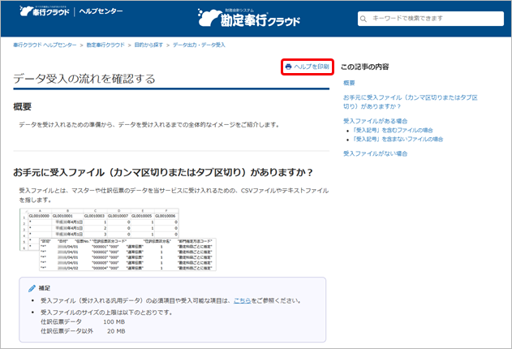
Task: Click the 100 MB size value
Action: tap(114, 322)
